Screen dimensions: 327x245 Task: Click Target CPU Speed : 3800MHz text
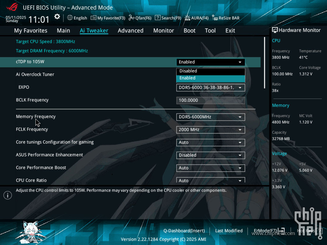coord(45,41)
